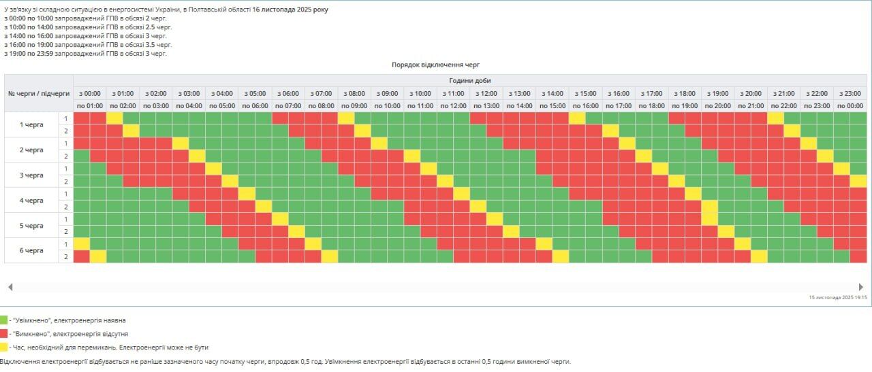Click the "Порядок відключення черг" table title
This screenshot has width=872, height=372.
coord(435,65)
